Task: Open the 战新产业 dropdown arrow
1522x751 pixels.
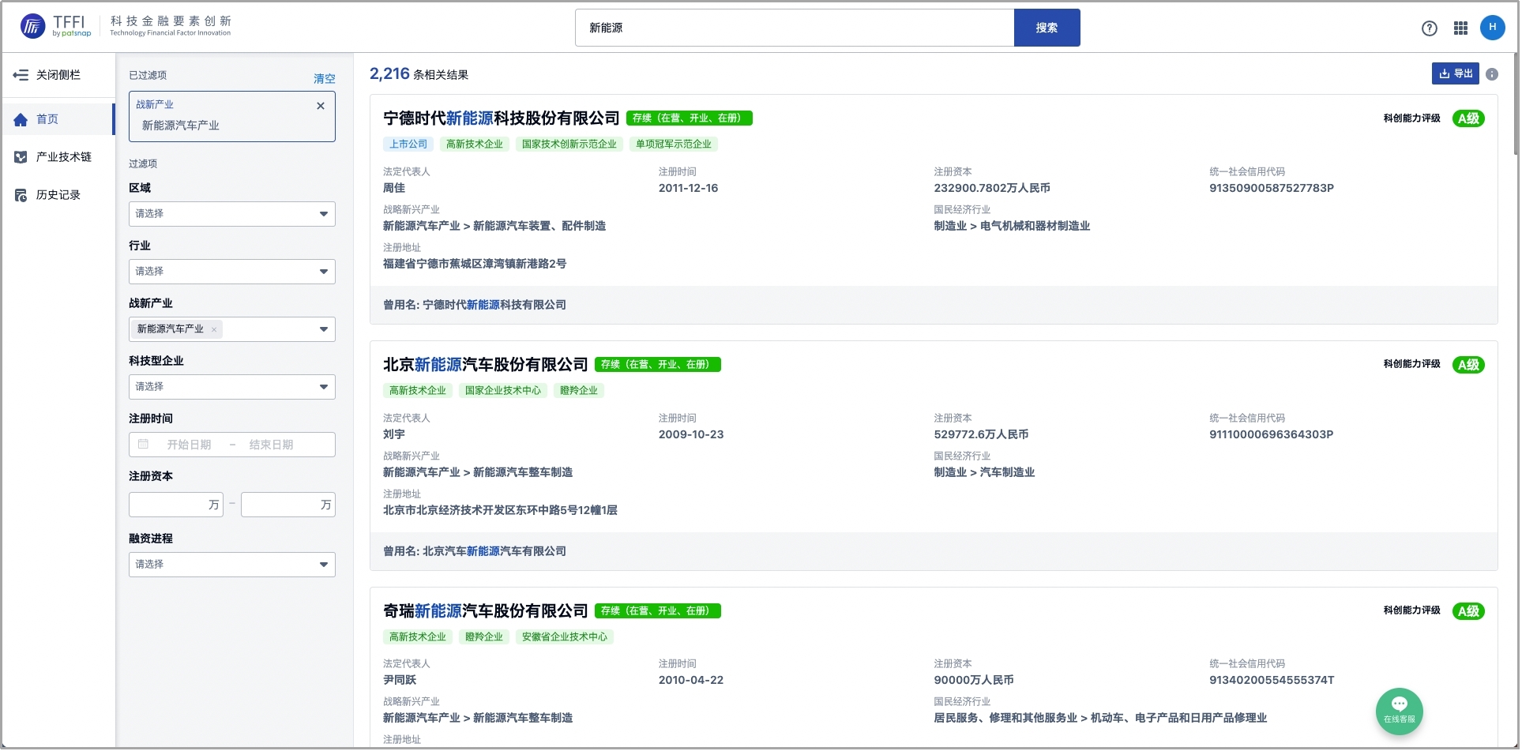Action: point(323,329)
